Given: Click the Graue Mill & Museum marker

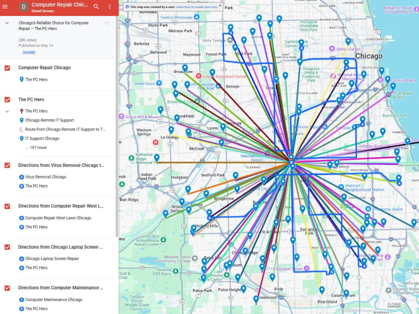Looking at the screenshot, I should 122,117.
